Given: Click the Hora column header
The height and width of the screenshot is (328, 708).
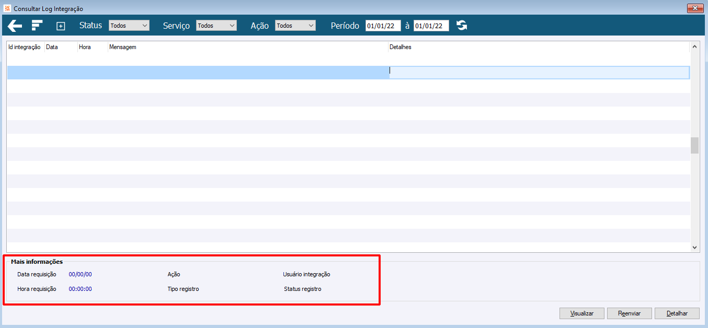Looking at the screenshot, I should pos(93,47).
